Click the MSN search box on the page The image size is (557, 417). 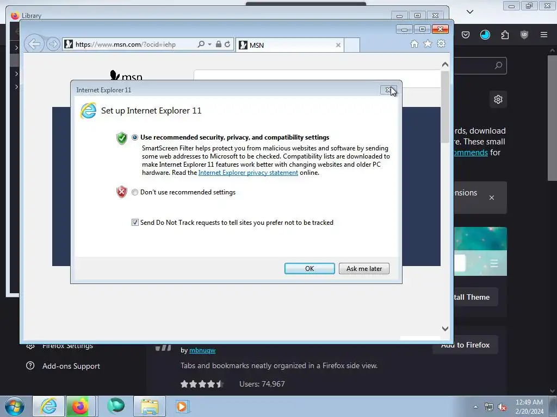317,78
